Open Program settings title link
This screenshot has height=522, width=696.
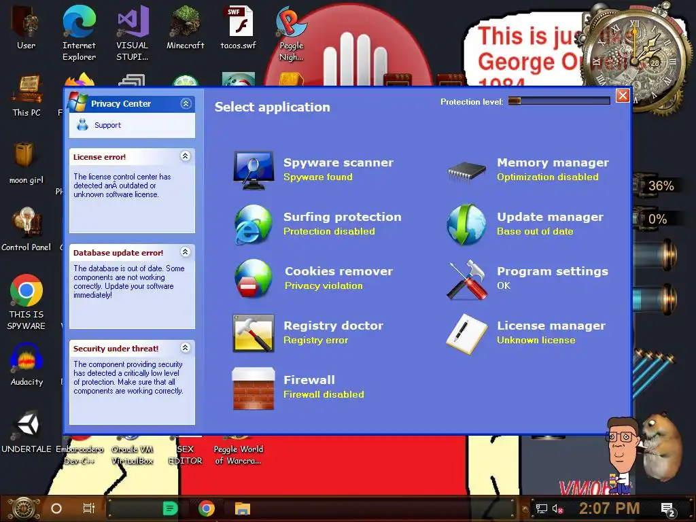pyautogui.click(x=553, y=271)
